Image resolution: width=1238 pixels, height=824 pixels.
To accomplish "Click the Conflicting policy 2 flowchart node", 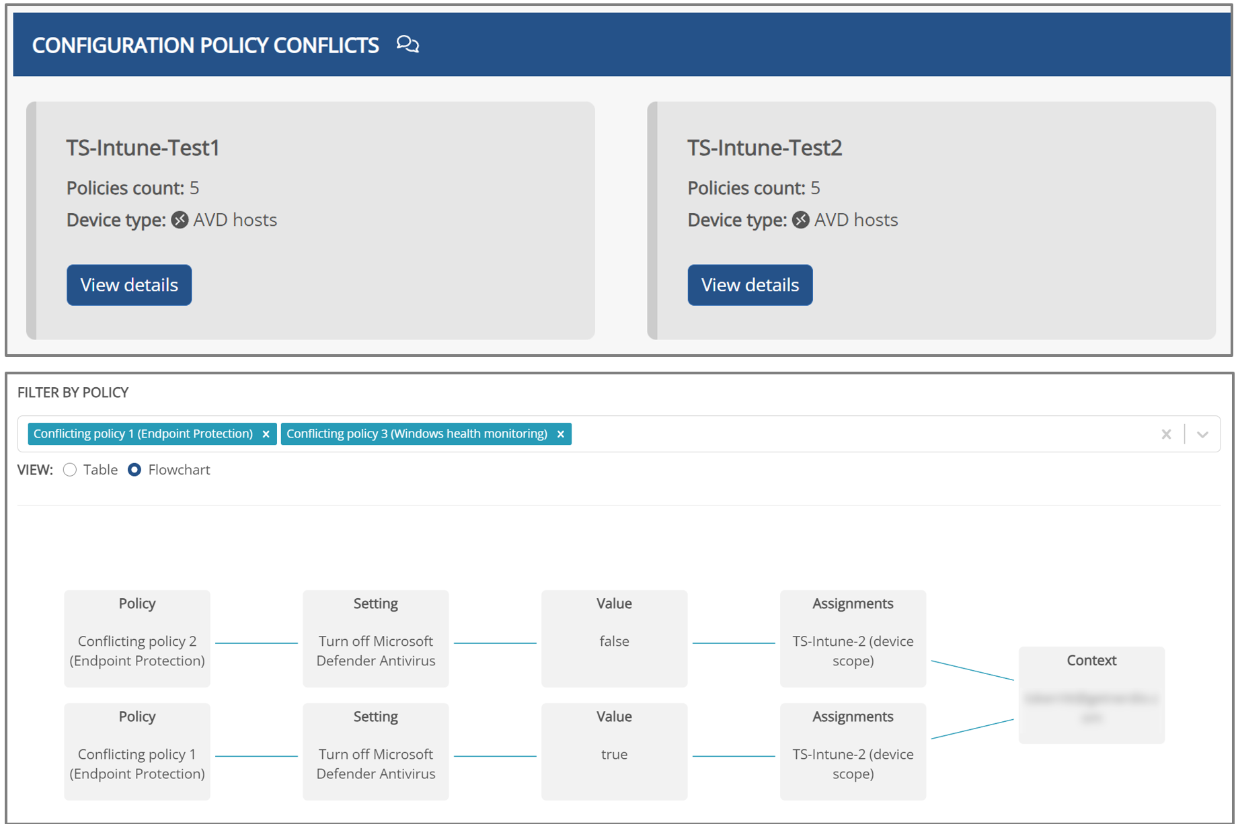I will click(137, 638).
